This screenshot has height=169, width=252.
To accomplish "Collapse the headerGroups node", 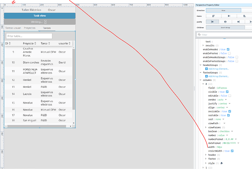I will [x=201, y=65].
